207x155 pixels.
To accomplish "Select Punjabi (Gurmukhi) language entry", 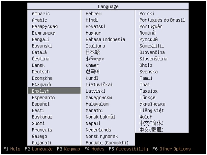I will tap(107, 143).
